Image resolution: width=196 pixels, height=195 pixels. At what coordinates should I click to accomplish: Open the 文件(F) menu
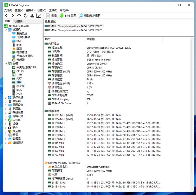click(x=8, y=10)
